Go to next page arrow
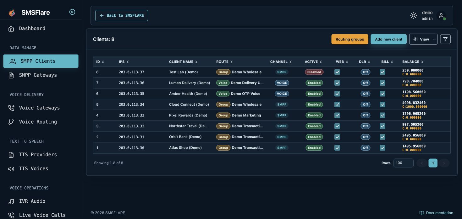This screenshot has height=219, width=462. tap(444, 163)
